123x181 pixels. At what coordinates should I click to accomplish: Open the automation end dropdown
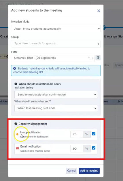56,108
